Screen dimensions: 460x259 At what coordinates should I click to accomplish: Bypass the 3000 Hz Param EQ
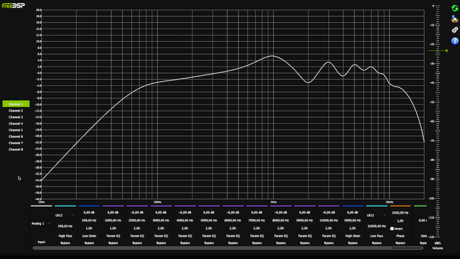click(161, 243)
